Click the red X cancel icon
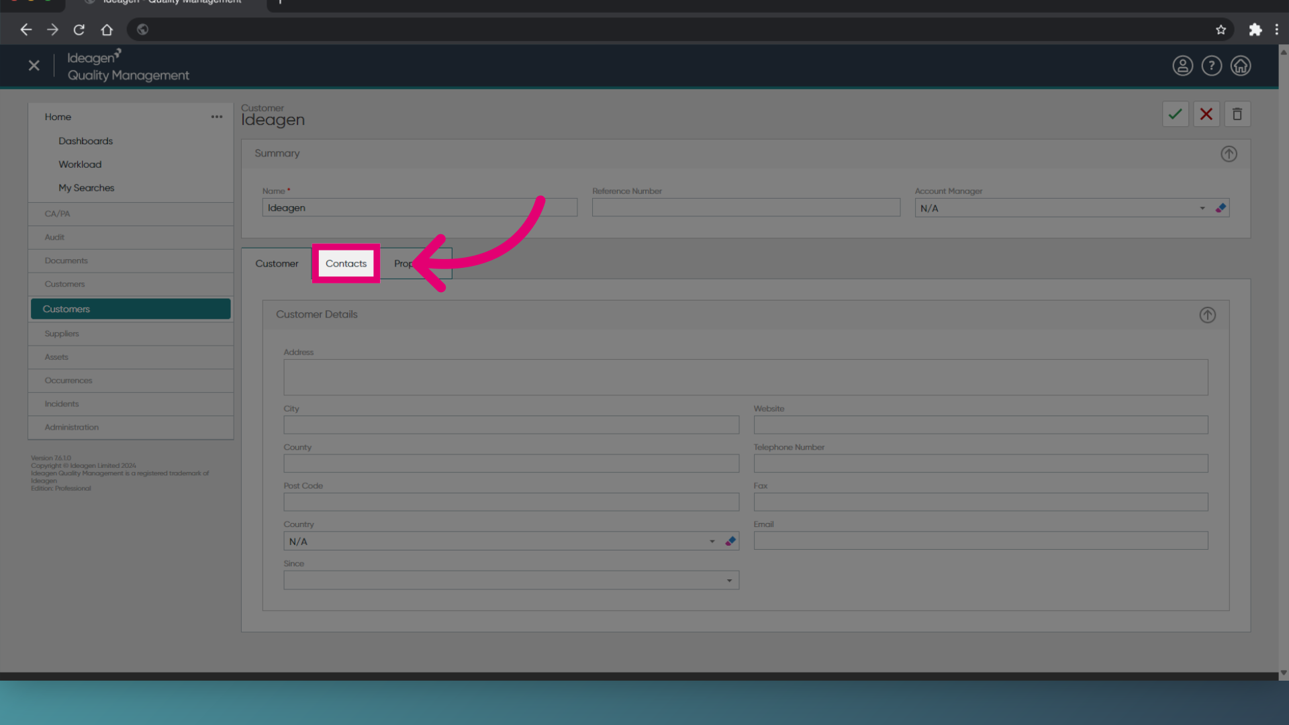 [x=1206, y=114]
